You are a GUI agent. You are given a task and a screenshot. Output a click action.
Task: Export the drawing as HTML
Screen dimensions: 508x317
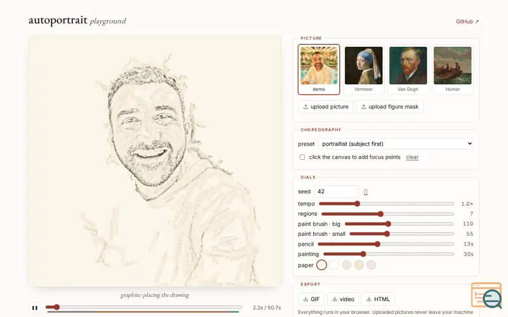click(378, 299)
